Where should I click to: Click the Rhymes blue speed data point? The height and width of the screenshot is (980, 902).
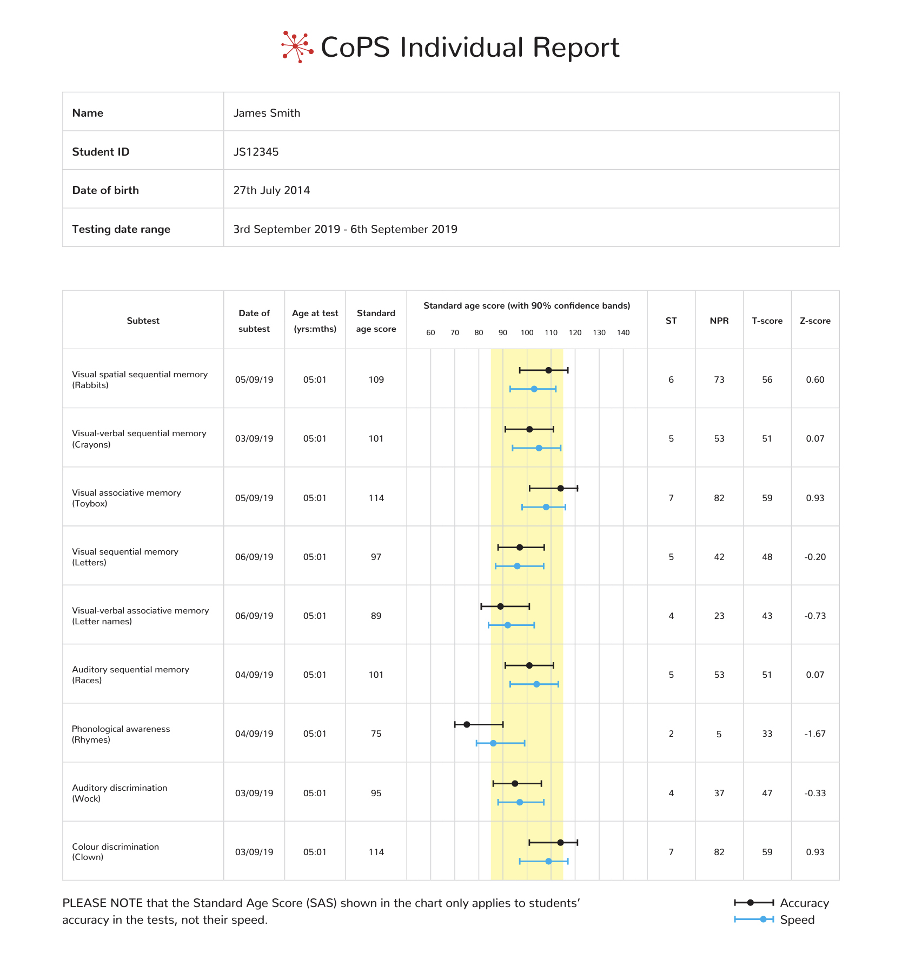[x=493, y=743]
